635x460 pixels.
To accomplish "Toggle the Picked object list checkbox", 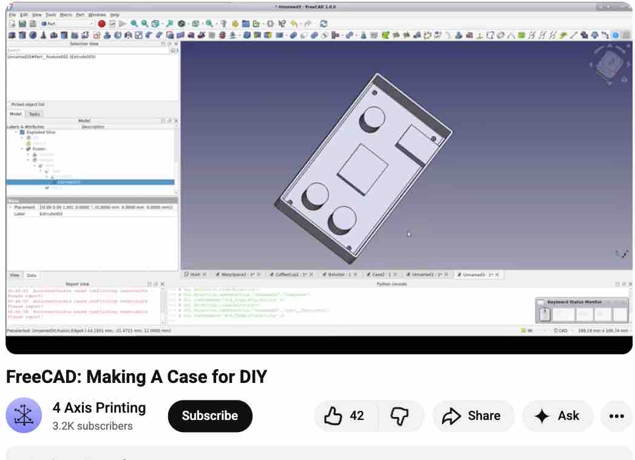I will [x=10, y=104].
